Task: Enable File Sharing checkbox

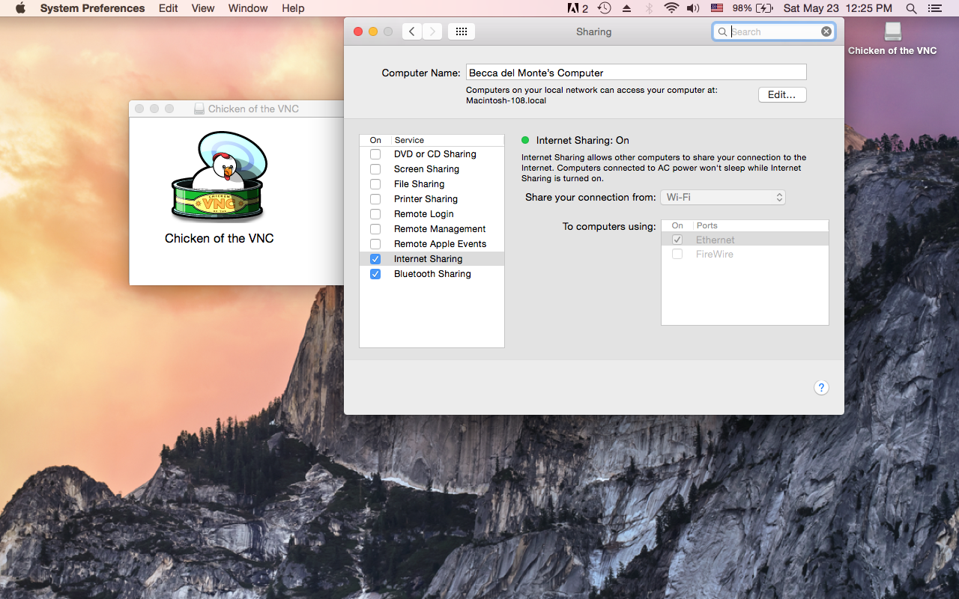Action: point(375,184)
